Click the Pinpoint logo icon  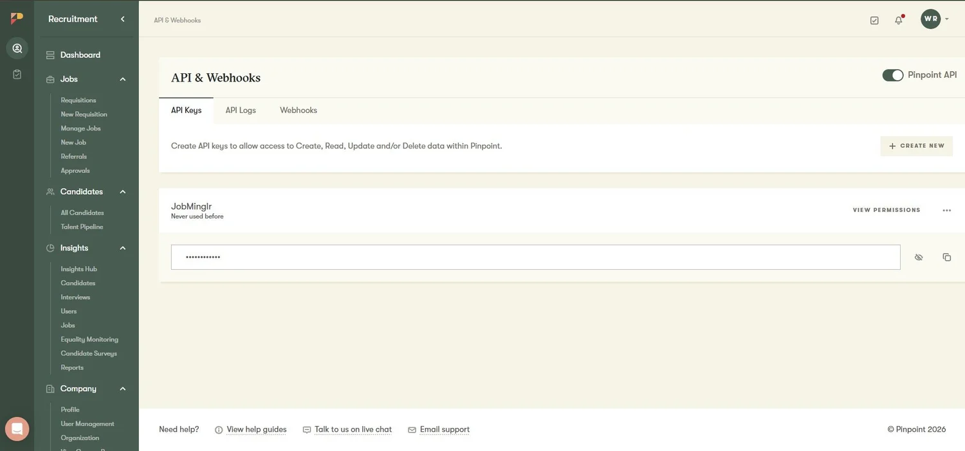[x=17, y=19]
